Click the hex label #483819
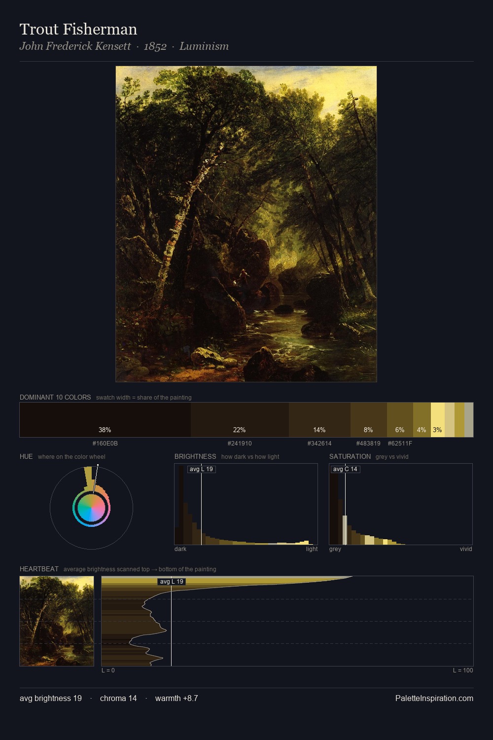This screenshot has width=493, height=740. coord(368,444)
